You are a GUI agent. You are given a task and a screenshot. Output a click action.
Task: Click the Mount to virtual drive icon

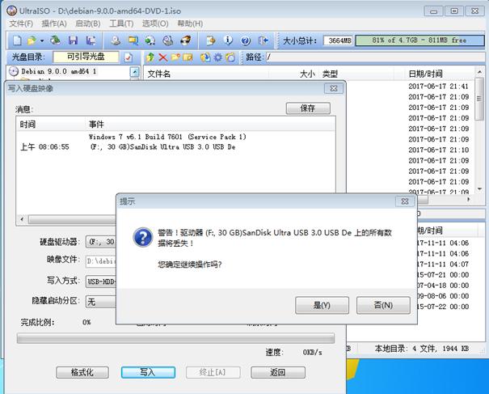[168, 40]
